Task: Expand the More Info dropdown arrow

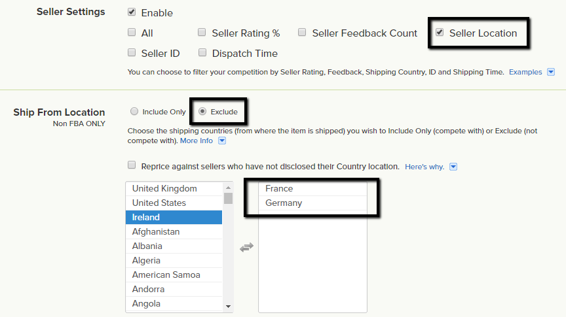Action: pyautogui.click(x=222, y=141)
